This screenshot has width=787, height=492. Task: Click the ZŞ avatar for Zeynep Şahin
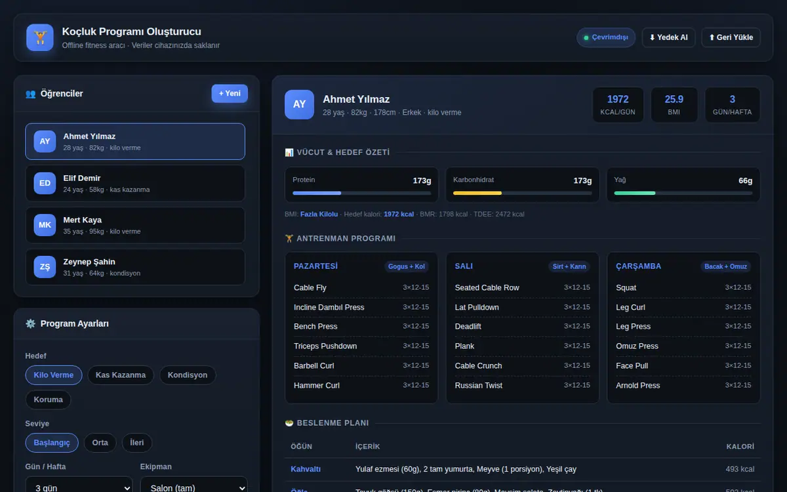[45, 267]
